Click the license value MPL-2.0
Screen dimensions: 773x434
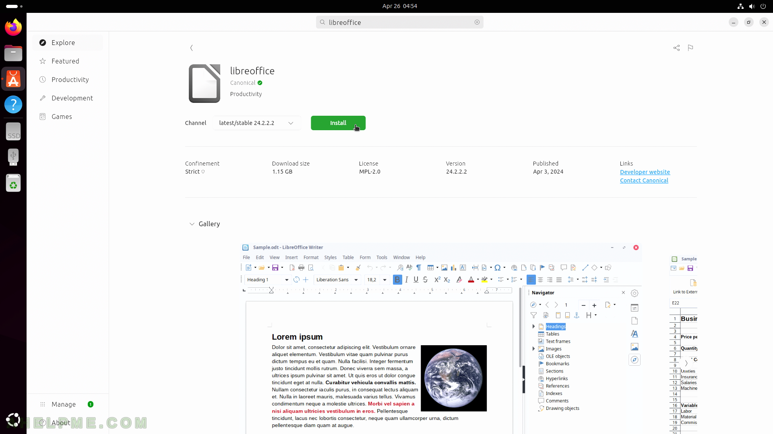point(370,172)
